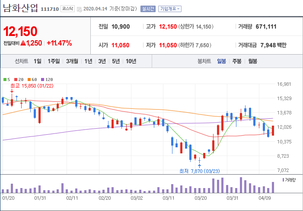This screenshot has height=211, width=303.
Task: Select the 1년 line chart tab
Action: [88, 62]
